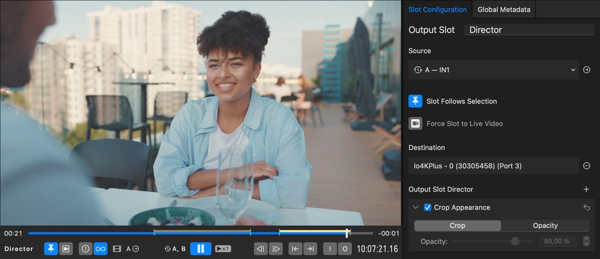Step back one frame
This screenshot has height=259, width=600.
pyautogui.click(x=261, y=249)
